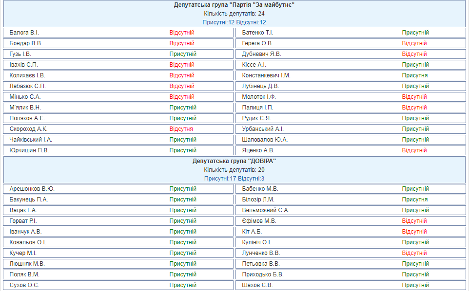The width and height of the screenshot is (469, 291).
Task: Select the Батенко Т.І. entry
Action: pyautogui.click(x=257, y=33)
